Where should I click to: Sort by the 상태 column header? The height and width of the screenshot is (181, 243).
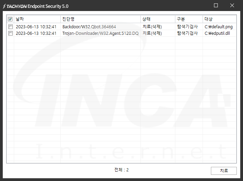[158, 19]
